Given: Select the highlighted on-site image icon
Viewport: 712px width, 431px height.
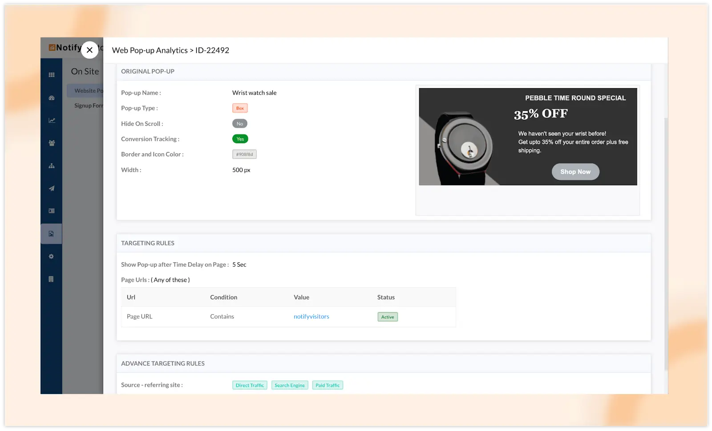Looking at the screenshot, I should (x=51, y=234).
